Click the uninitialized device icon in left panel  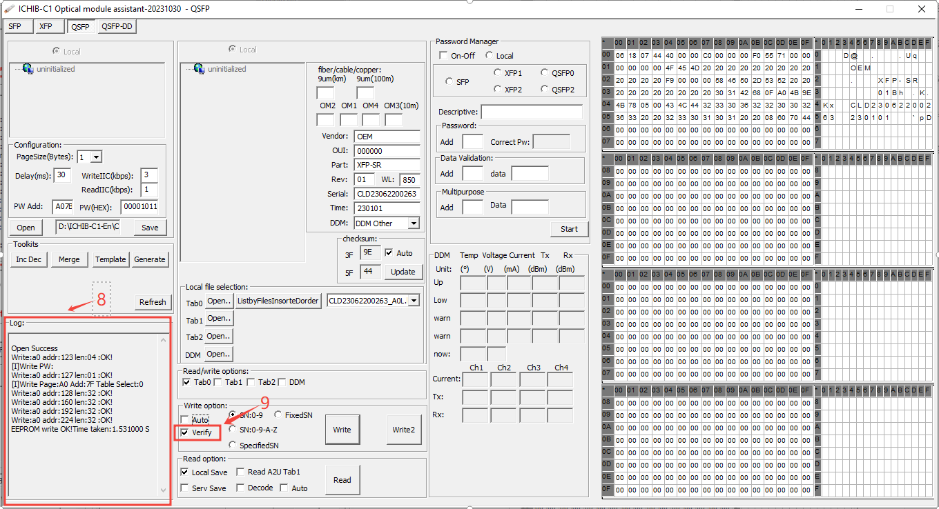pyautogui.click(x=28, y=69)
